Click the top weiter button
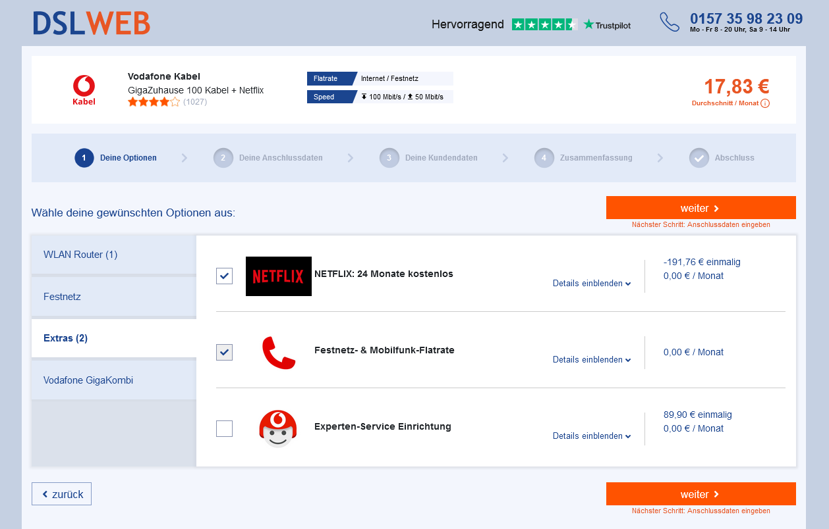The width and height of the screenshot is (829, 529). 700,207
